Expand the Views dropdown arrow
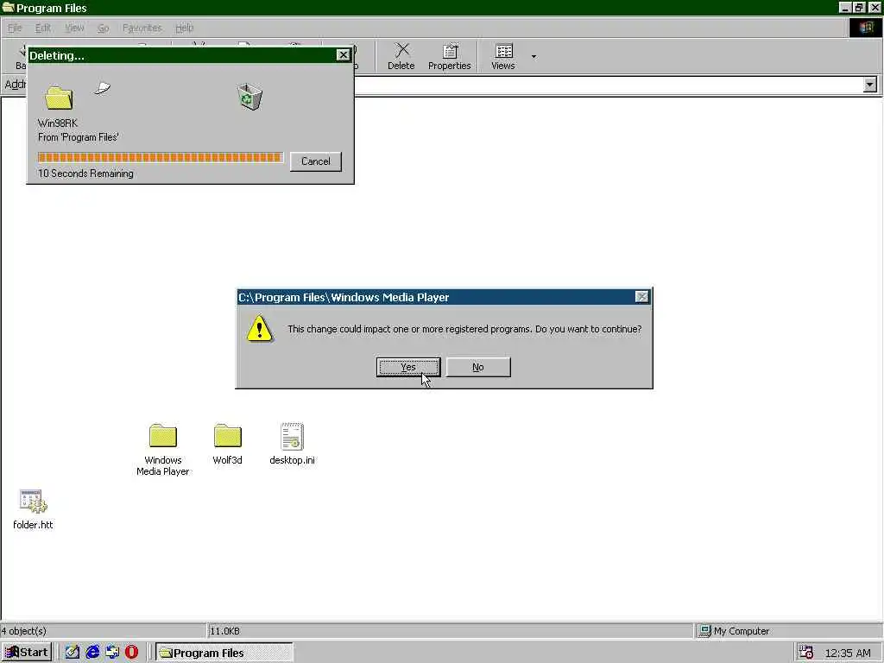Screen dimensions: 884x663 point(534,56)
